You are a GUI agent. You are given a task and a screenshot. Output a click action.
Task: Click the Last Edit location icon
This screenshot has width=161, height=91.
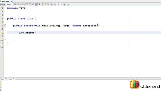click(x=15, y=4)
